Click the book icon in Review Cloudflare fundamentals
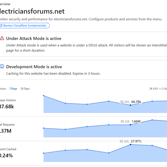 pos(1,26)
